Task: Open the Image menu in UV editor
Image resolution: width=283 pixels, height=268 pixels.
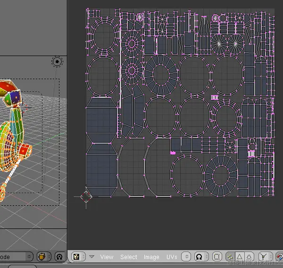Action: [151, 257]
